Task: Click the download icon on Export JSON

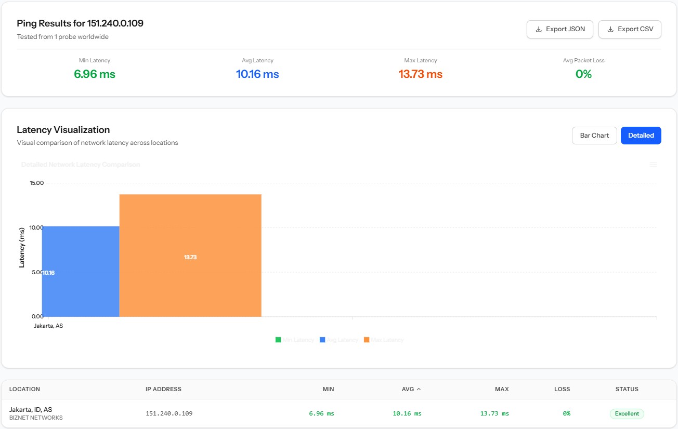Action: tap(539, 29)
